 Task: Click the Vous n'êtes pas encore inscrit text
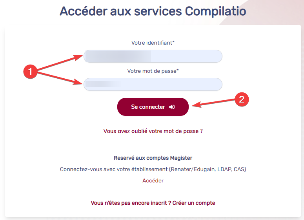(131, 203)
